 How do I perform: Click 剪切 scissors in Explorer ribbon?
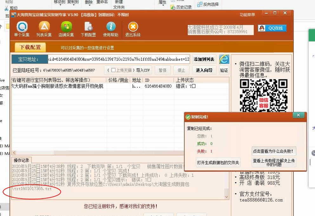point(11,8)
